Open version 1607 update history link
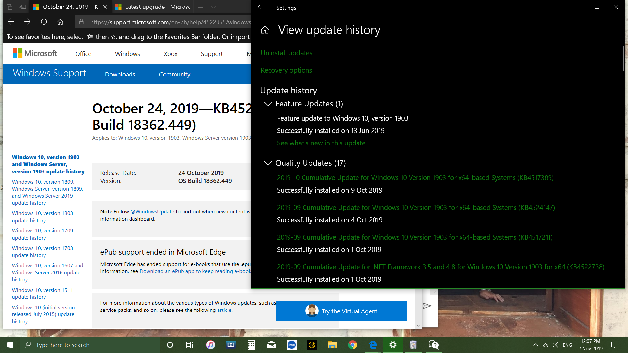Viewport: 628px width, 353px height. pyautogui.click(x=47, y=272)
